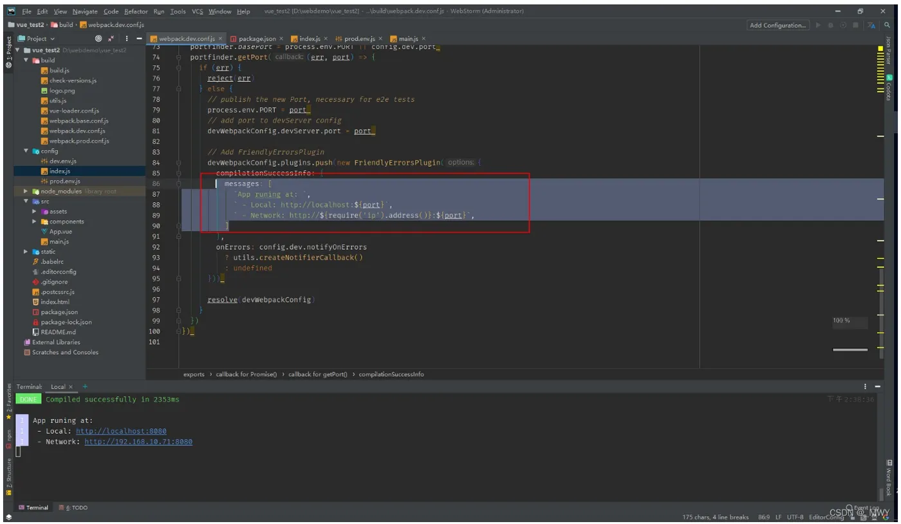Image resolution: width=901 pixels, height=524 pixels.
Task: Collapse the build folder arrow
Action: (26, 61)
